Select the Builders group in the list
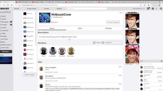 pyautogui.click(x=29, y=32)
